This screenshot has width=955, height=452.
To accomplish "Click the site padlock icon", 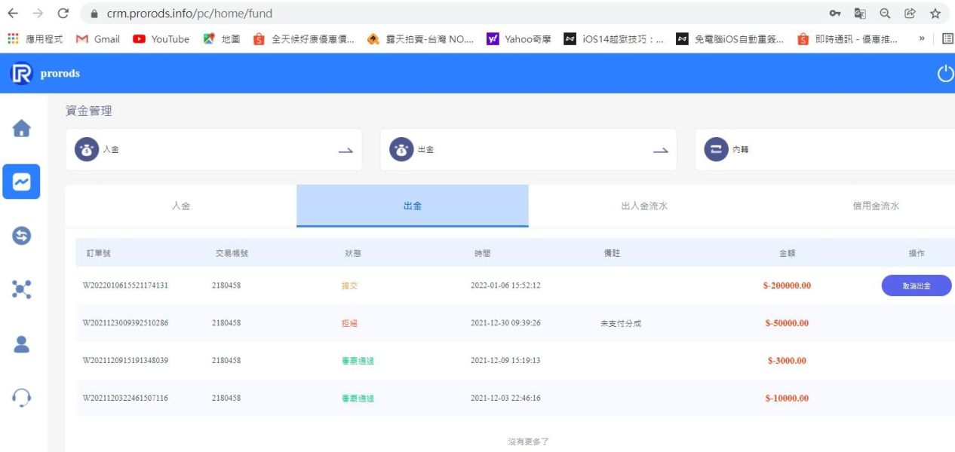I will coord(94,14).
